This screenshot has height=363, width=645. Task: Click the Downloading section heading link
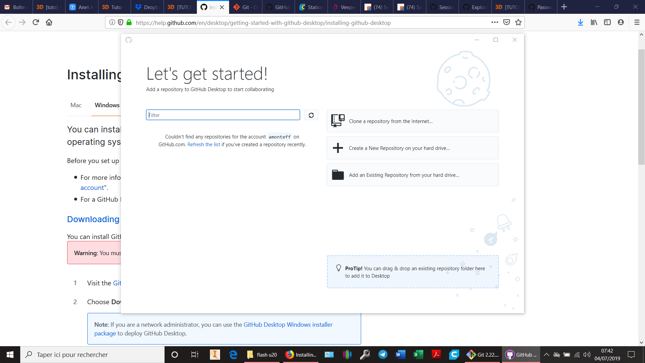93,219
